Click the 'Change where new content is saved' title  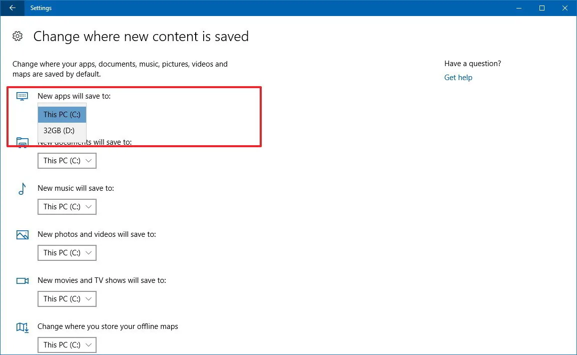tap(141, 36)
